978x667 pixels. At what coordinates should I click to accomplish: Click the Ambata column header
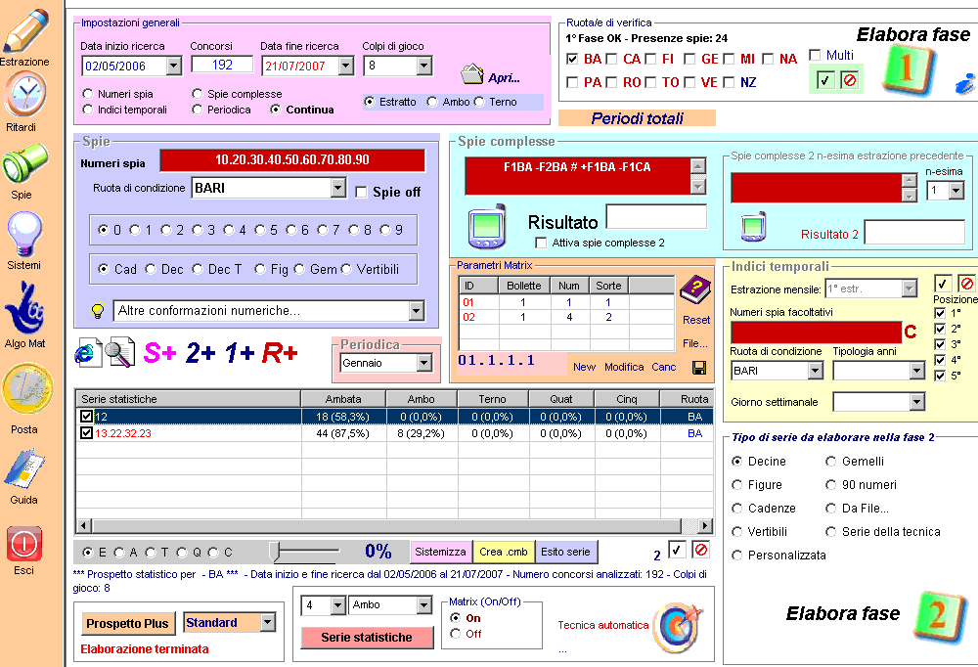(x=343, y=399)
